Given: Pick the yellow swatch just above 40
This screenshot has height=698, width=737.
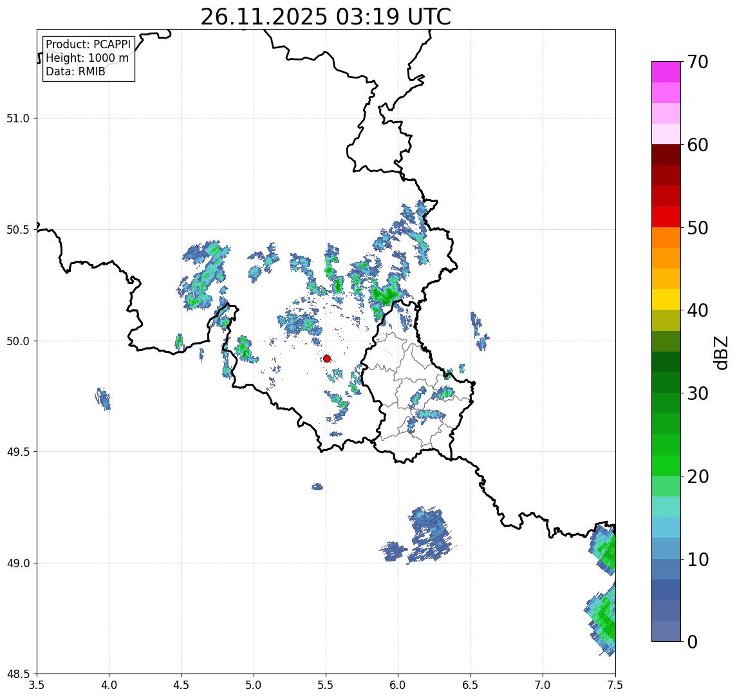Looking at the screenshot, I should coord(666,299).
